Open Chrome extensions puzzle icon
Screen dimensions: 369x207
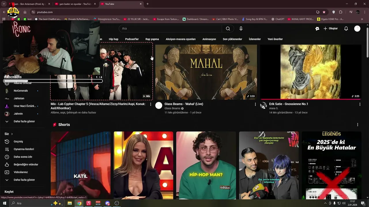click(x=341, y=12)
